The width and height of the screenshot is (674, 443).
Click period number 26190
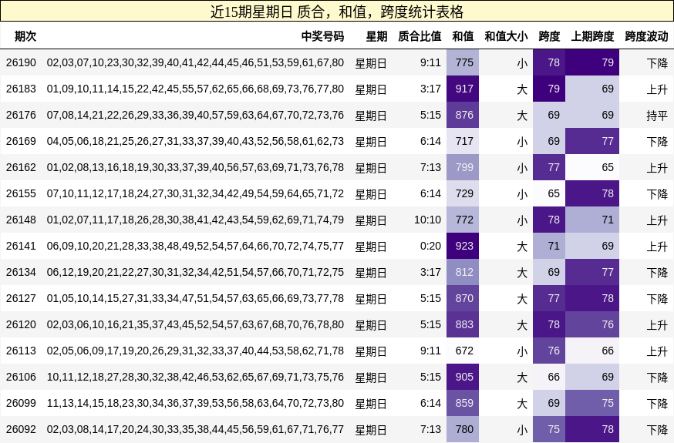tap(21, 62)
